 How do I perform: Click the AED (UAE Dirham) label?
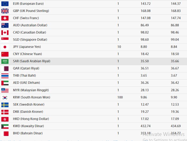pos(26,83)
